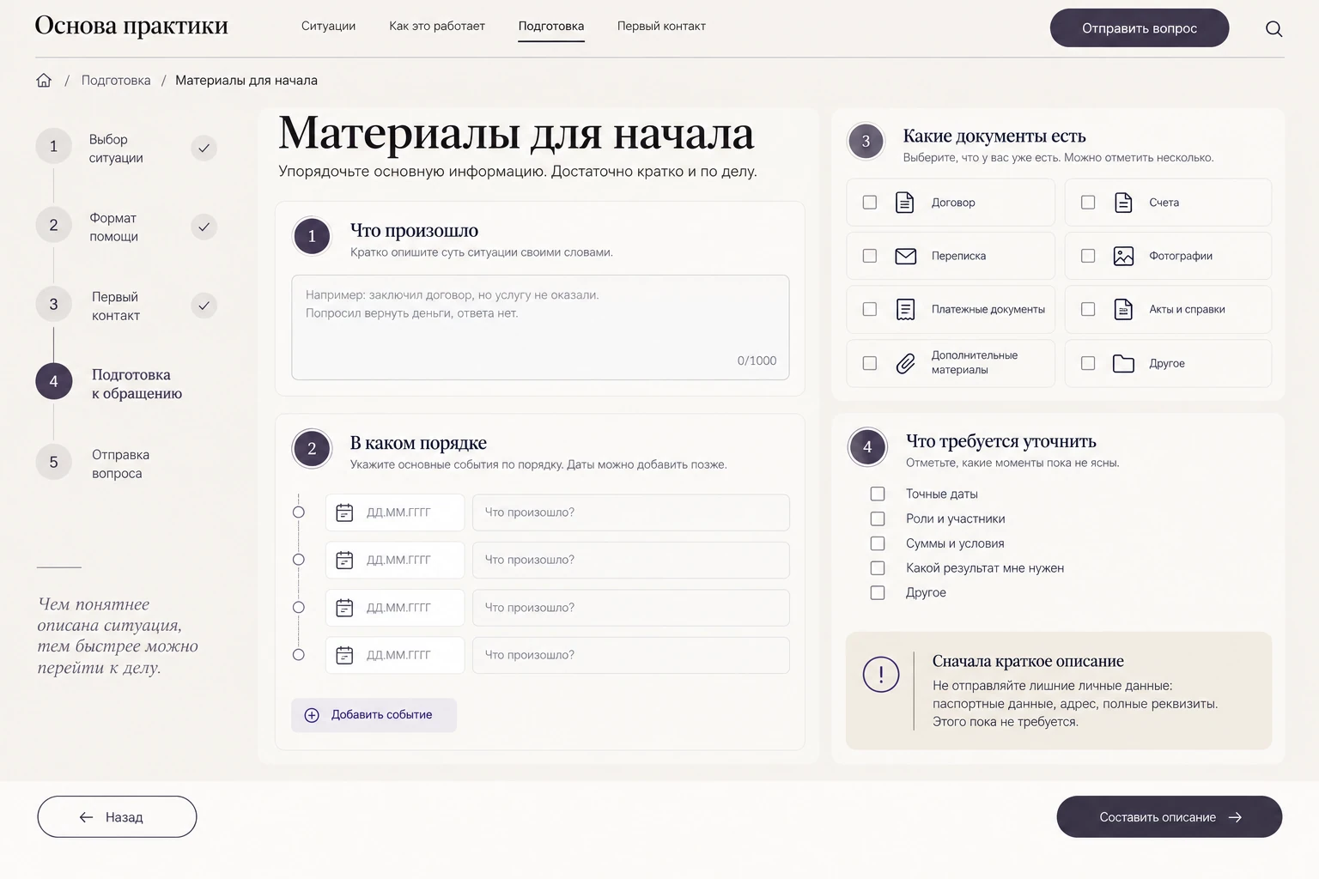Open the Ситуации nav item
The height and width of the screenshot is (879, 1319).
[x=328, y=26]
